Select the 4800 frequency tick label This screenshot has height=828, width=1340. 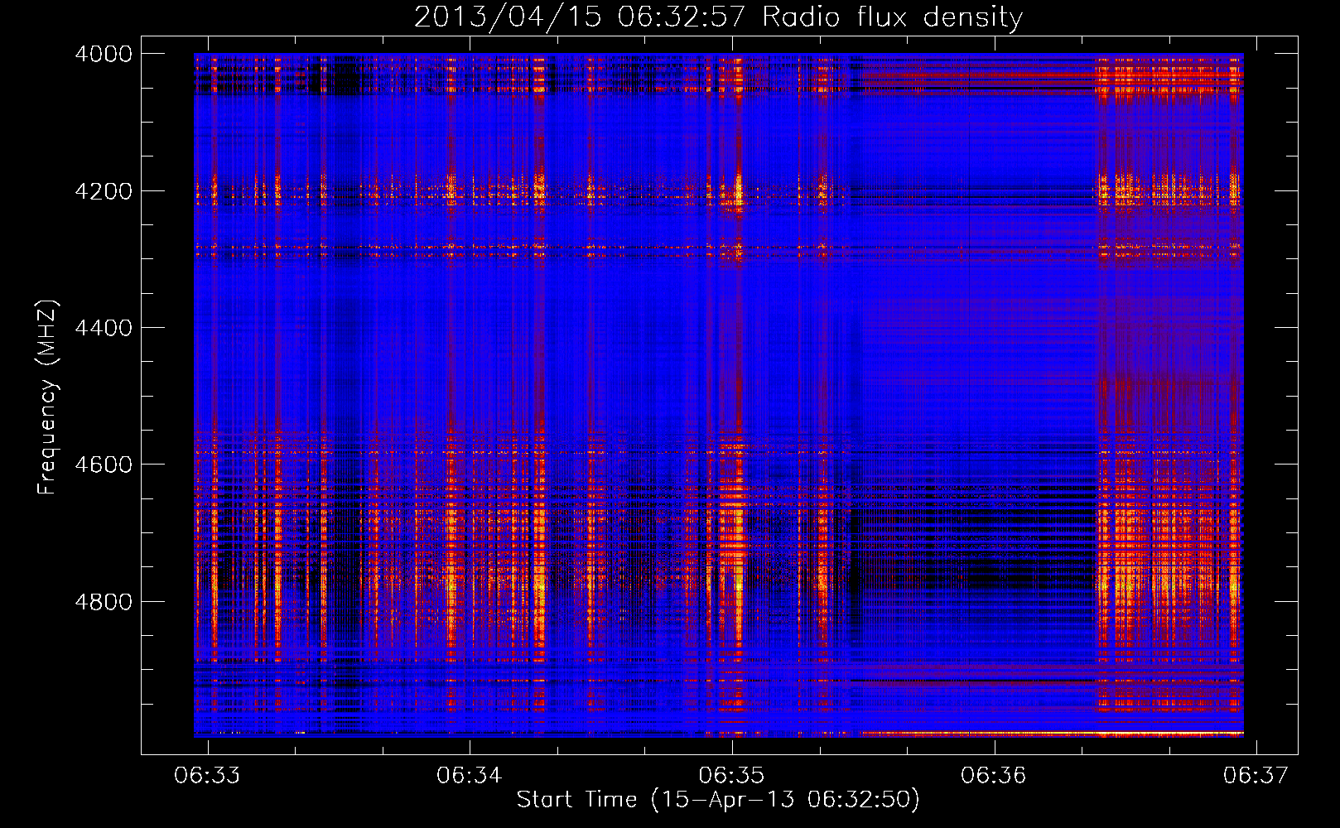[104, 602]
